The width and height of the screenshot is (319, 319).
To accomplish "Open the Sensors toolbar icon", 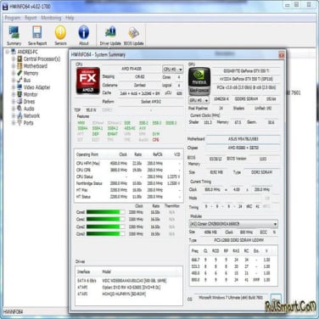I will coord(60,35).
